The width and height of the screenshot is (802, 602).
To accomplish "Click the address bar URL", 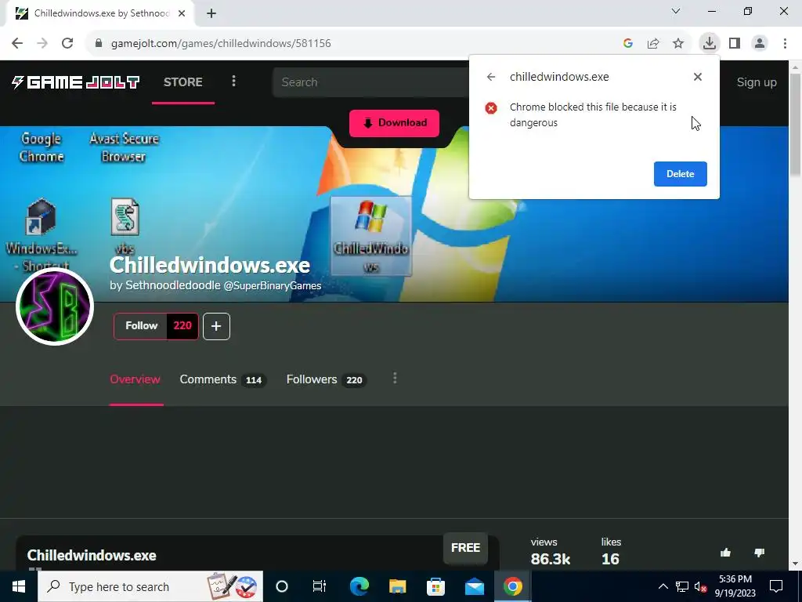I will (221, 44).
